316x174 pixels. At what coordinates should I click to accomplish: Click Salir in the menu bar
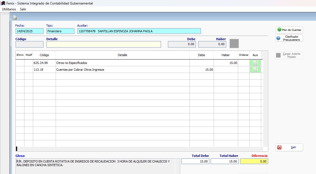[23, 9]
